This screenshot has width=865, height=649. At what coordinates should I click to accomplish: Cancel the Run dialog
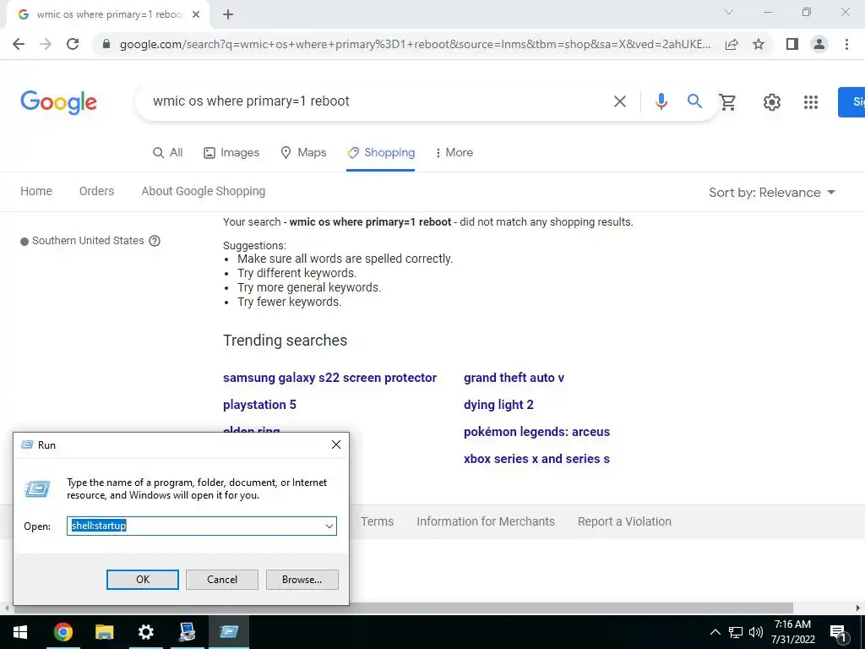coord(222,580)
